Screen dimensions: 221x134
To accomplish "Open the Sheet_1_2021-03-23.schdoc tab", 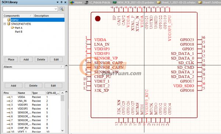I will (x=176, y=3).
